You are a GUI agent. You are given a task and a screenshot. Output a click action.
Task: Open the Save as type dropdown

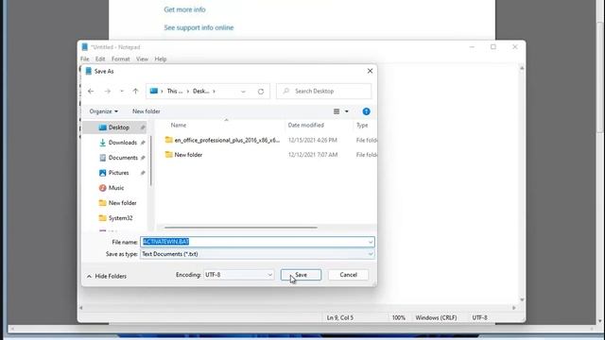click(257, 254)
